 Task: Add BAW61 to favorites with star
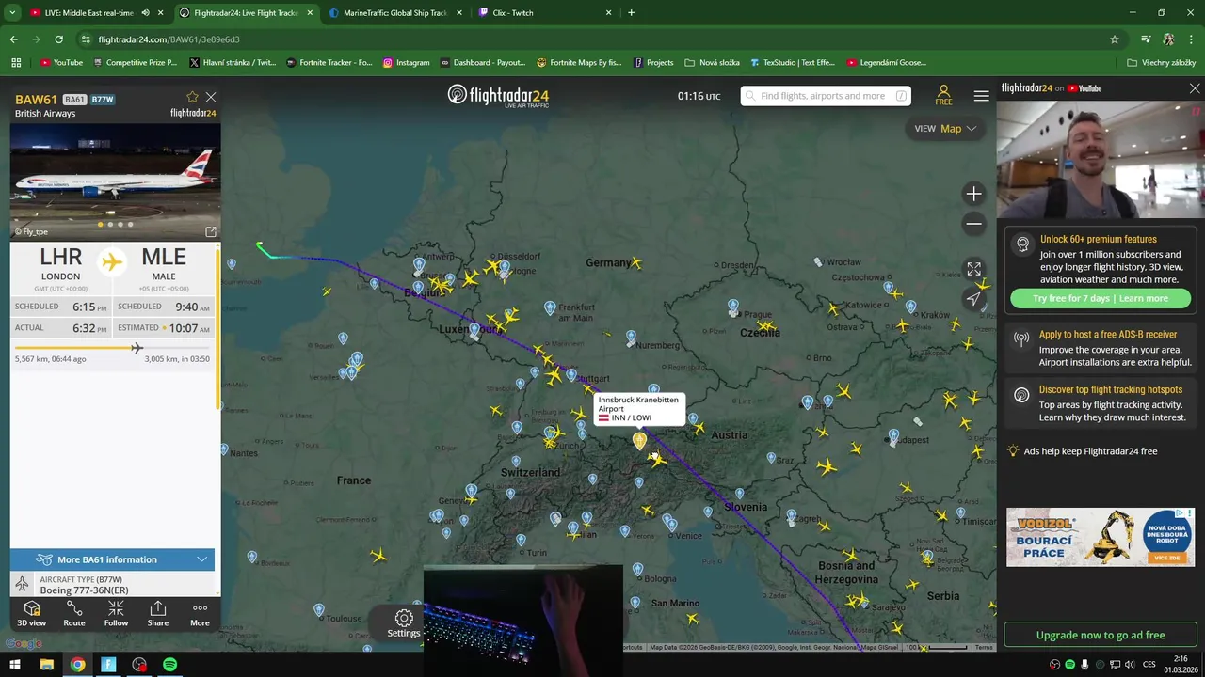pos(192,97)
